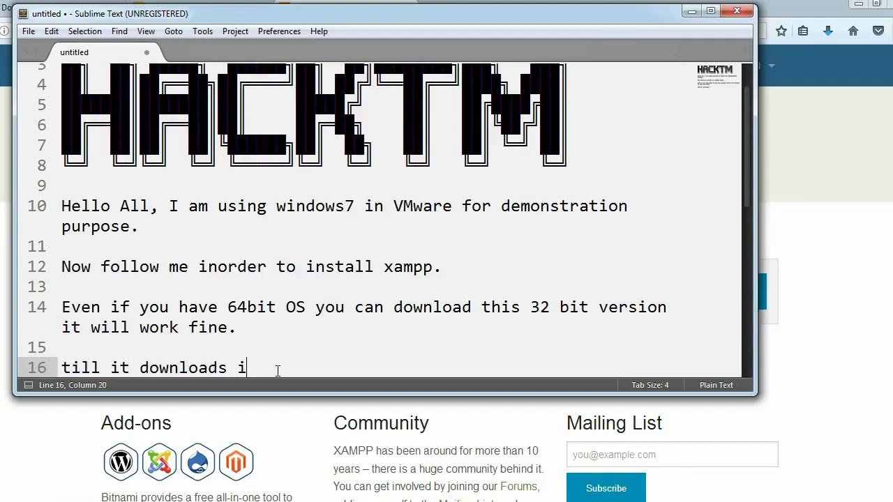Click the Add-ons heading on webpage
The height and width of the screenshot is (502, 893).
136,423
